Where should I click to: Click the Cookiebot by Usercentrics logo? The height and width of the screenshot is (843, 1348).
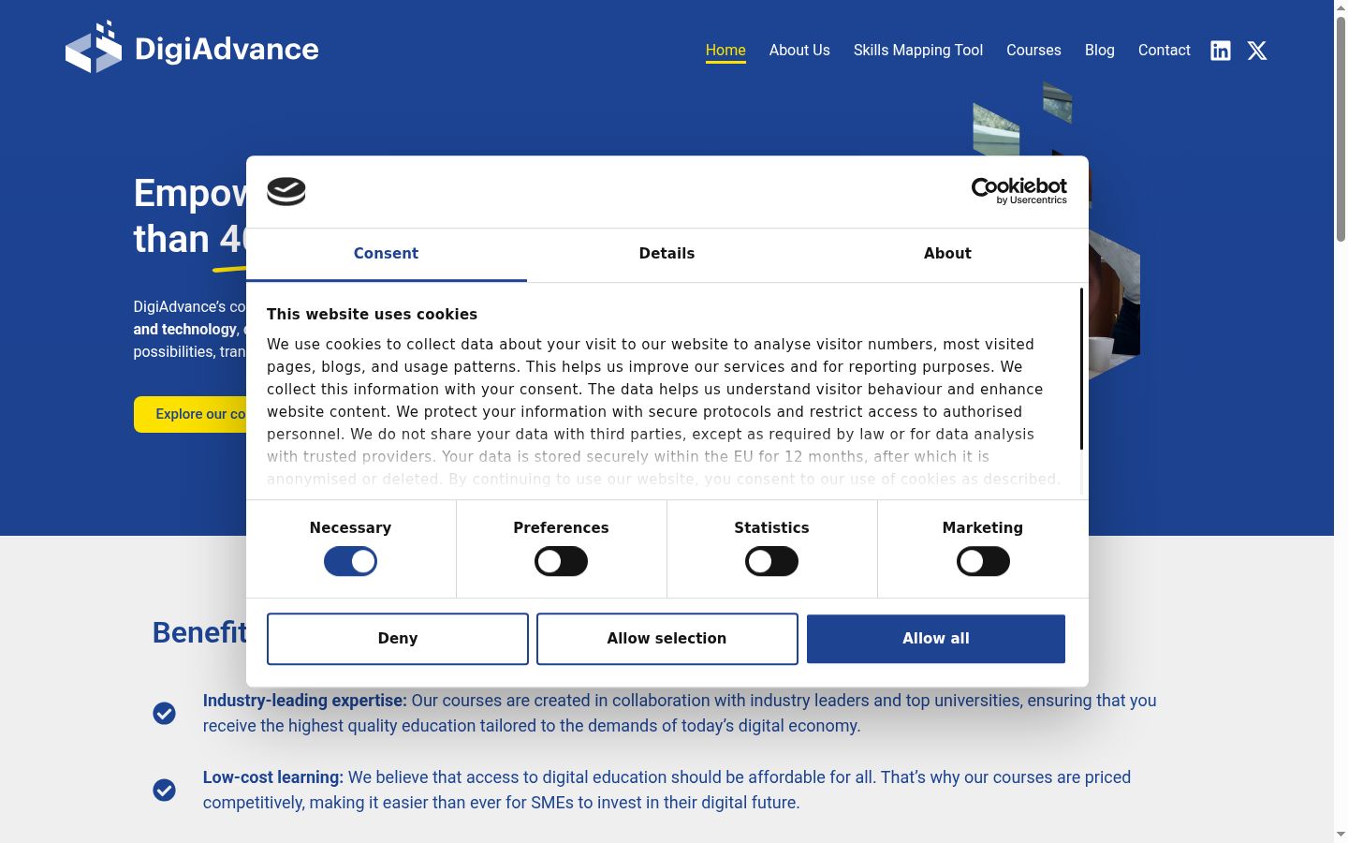pos(1019,191)
